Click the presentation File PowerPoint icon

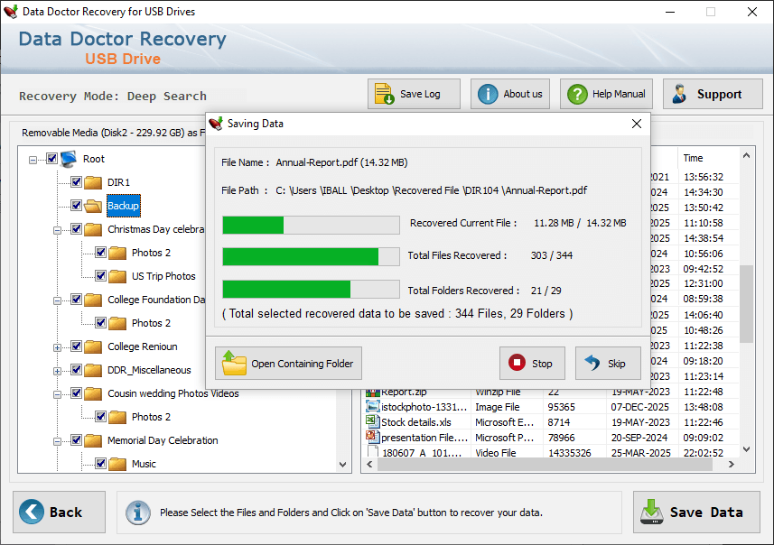[372, 437]
